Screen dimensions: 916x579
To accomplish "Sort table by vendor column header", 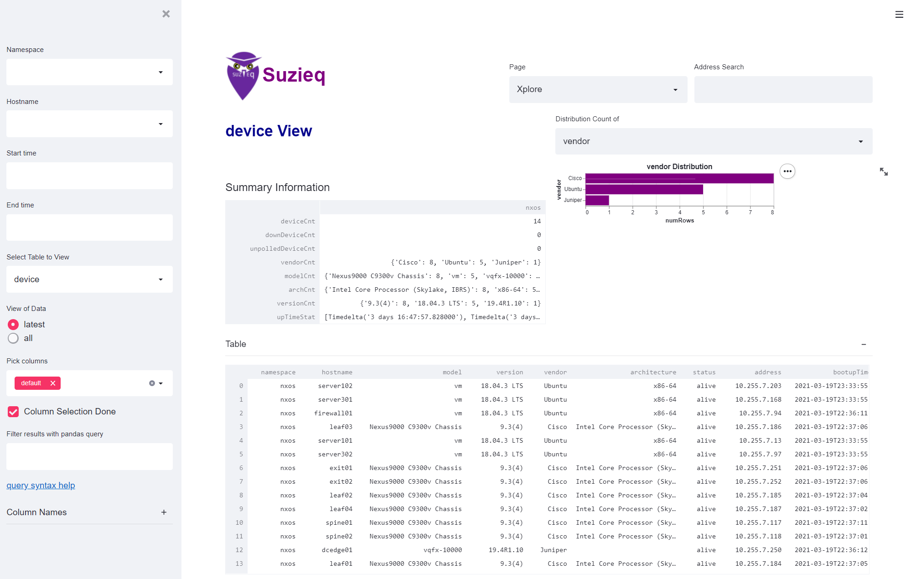I will click(x=555, y=372).
